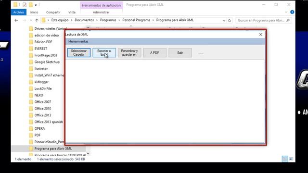Switch to the Vista ribbon tab
The width and height of the screenshot is (308, 173).
(x=72, y=12)
